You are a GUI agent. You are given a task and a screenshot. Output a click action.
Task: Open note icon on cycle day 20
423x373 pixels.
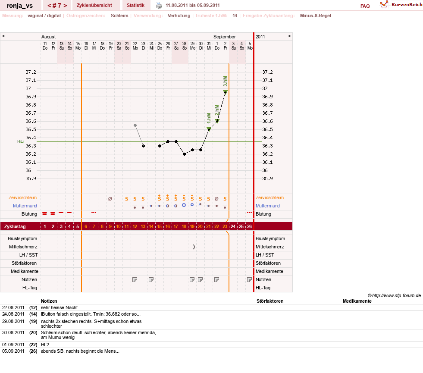200,280
